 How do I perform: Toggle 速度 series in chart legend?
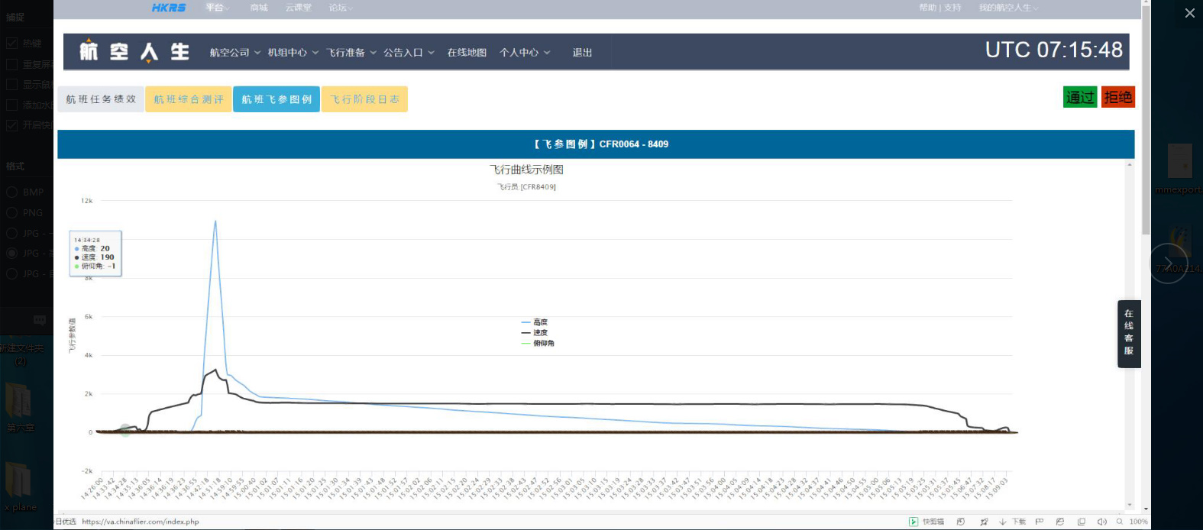click(535, 333)
